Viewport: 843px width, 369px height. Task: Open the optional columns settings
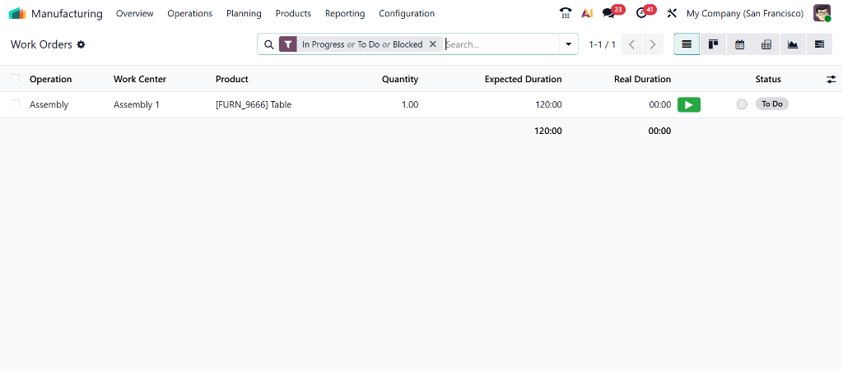pyautogui.click(x=831, y=79)
